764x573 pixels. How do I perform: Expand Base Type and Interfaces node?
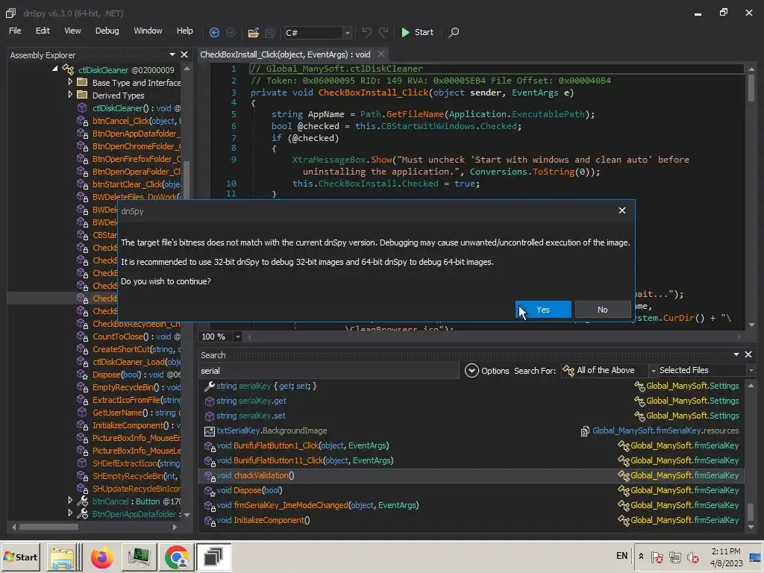point(69,82)
